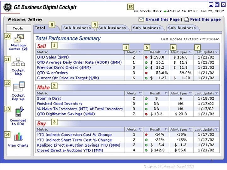Image resolution: width=227 pixels, height=170 pixels.
Task: Open Span in Days metric link
Action: tap(49, 99)
